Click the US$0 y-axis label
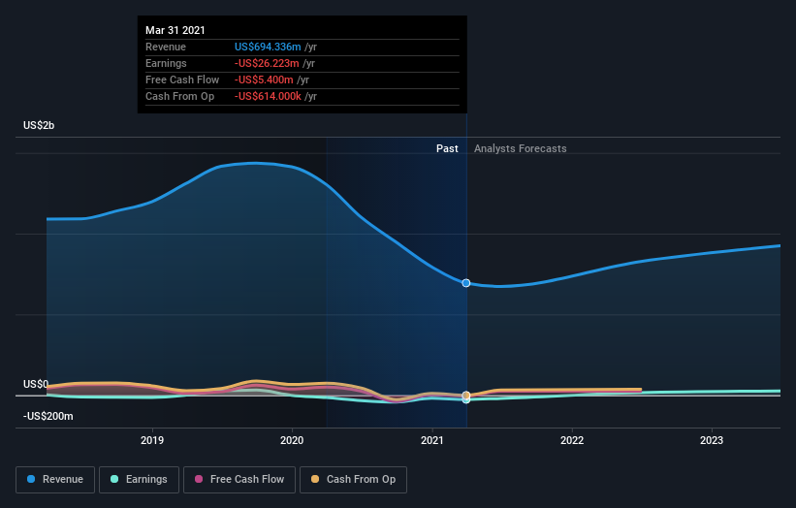 click(x=36, y=384)
